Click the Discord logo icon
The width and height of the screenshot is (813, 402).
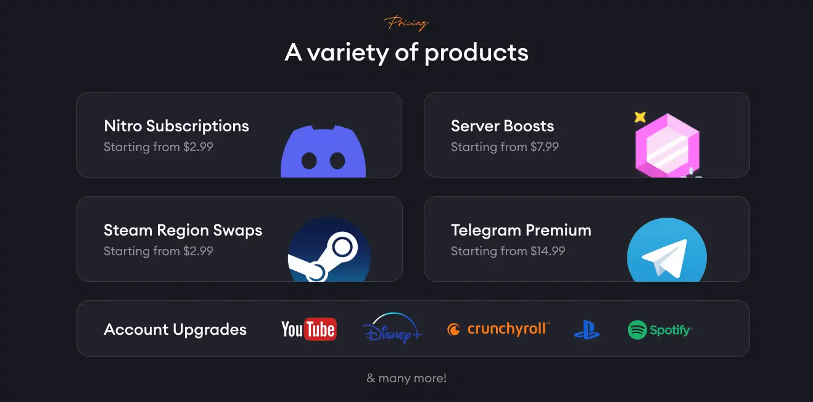[323, 151]
